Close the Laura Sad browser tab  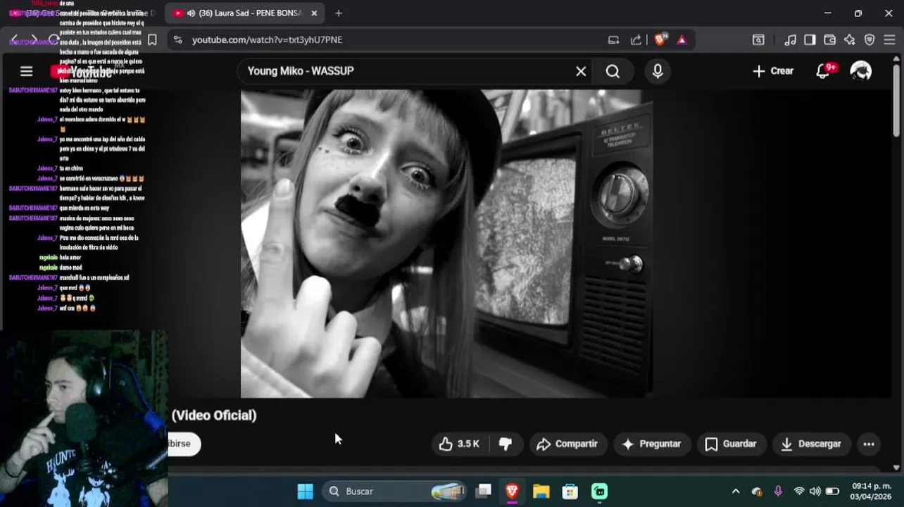[x=314, y=13]
